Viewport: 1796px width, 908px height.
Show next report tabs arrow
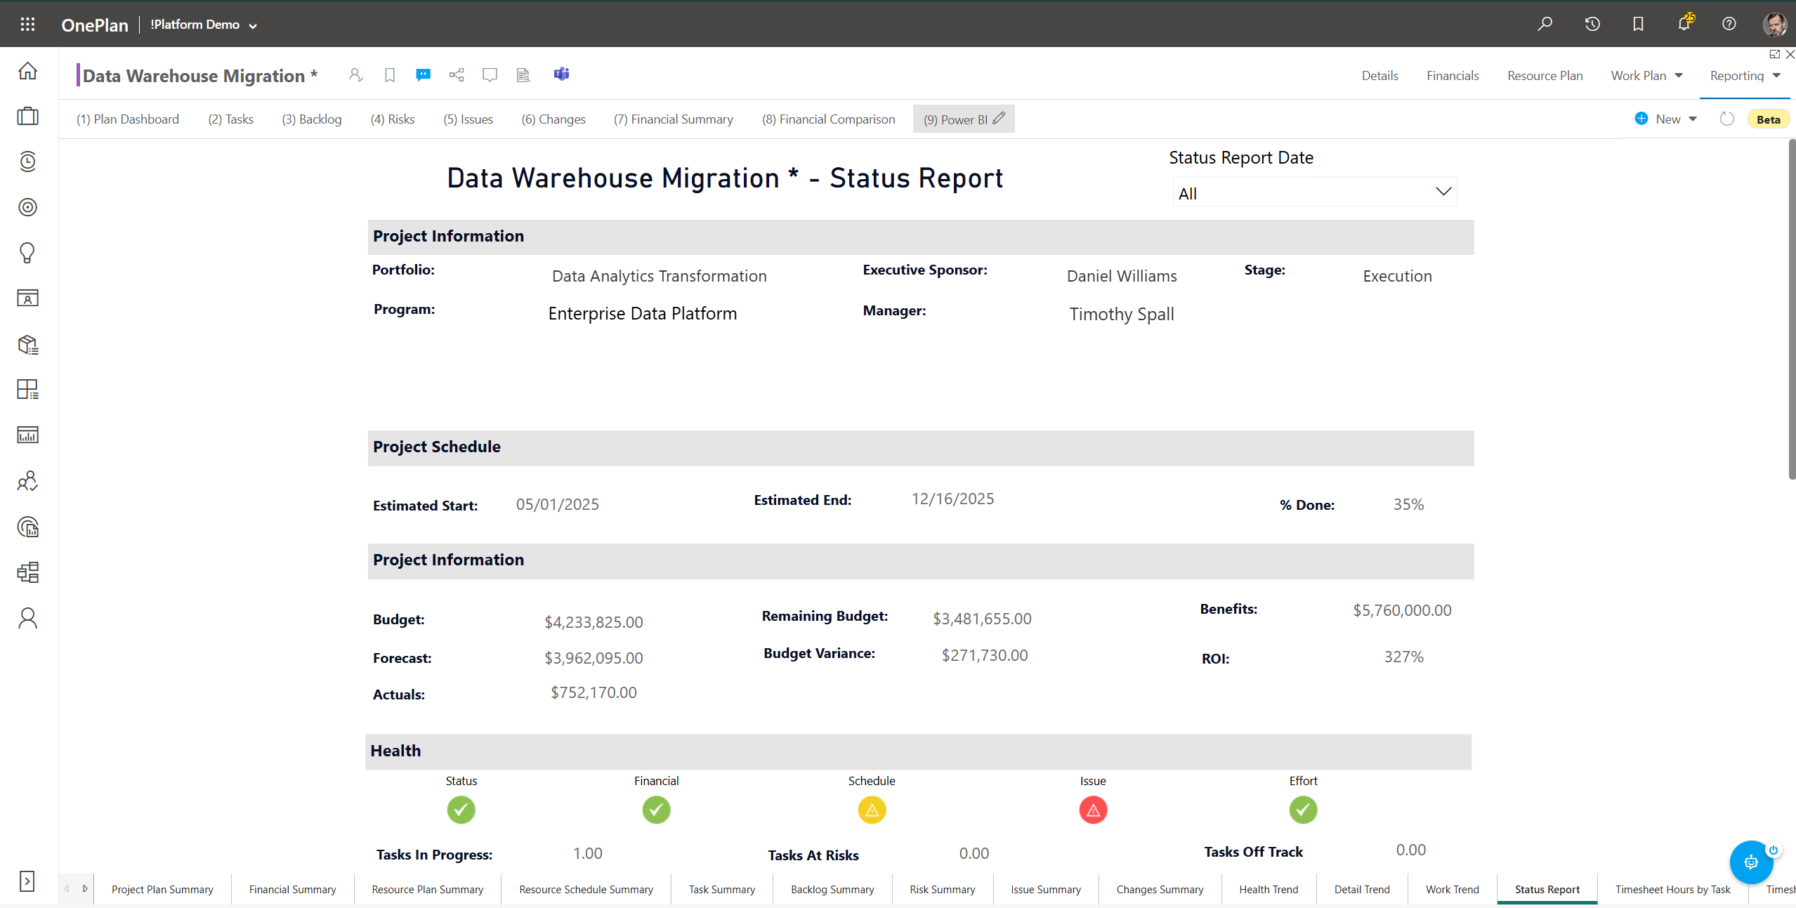(x=85, y=888)
